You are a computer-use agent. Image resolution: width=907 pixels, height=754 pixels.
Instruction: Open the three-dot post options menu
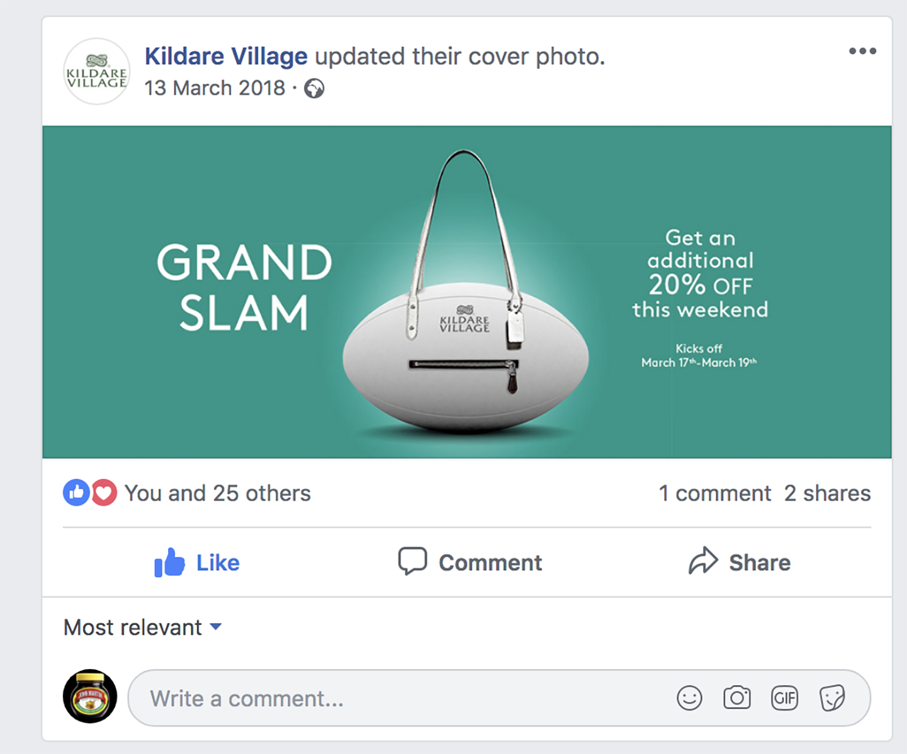(x=862, y=51)
